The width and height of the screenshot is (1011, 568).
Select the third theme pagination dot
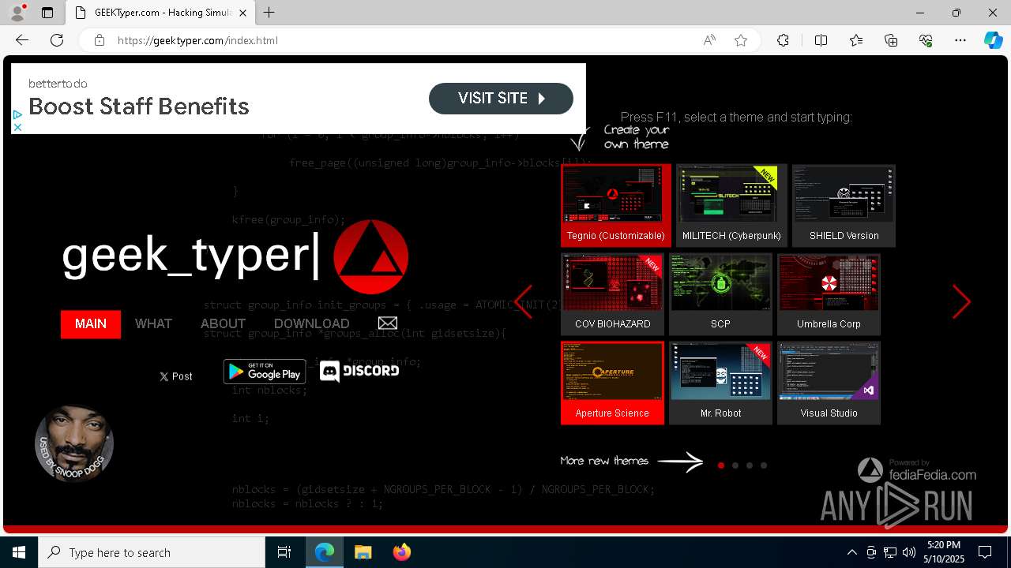pos(750,465)
